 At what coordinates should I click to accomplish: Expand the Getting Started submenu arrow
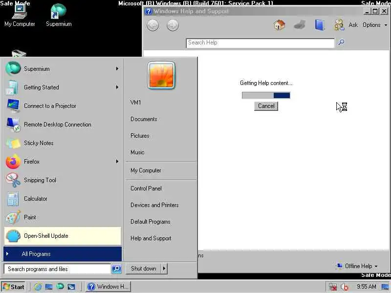coord(117,87)
